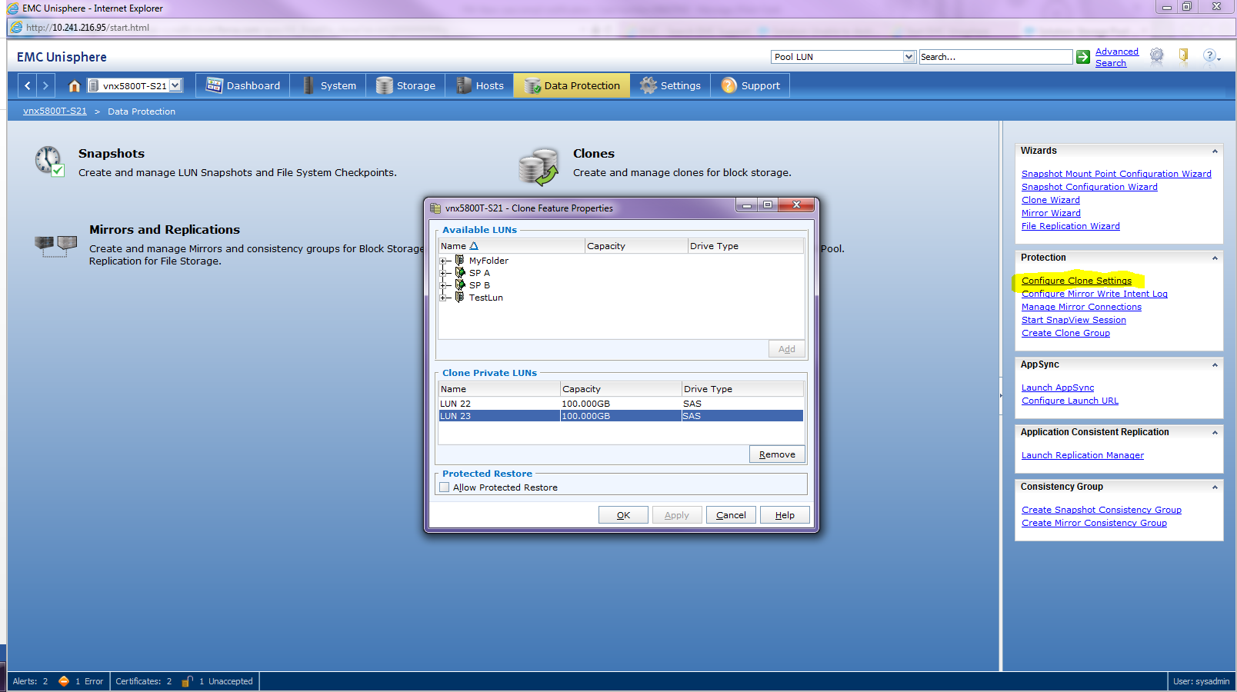Click the gear icon near the top right
Viewport: 1237px width, 692px height.
[1156, 56]
